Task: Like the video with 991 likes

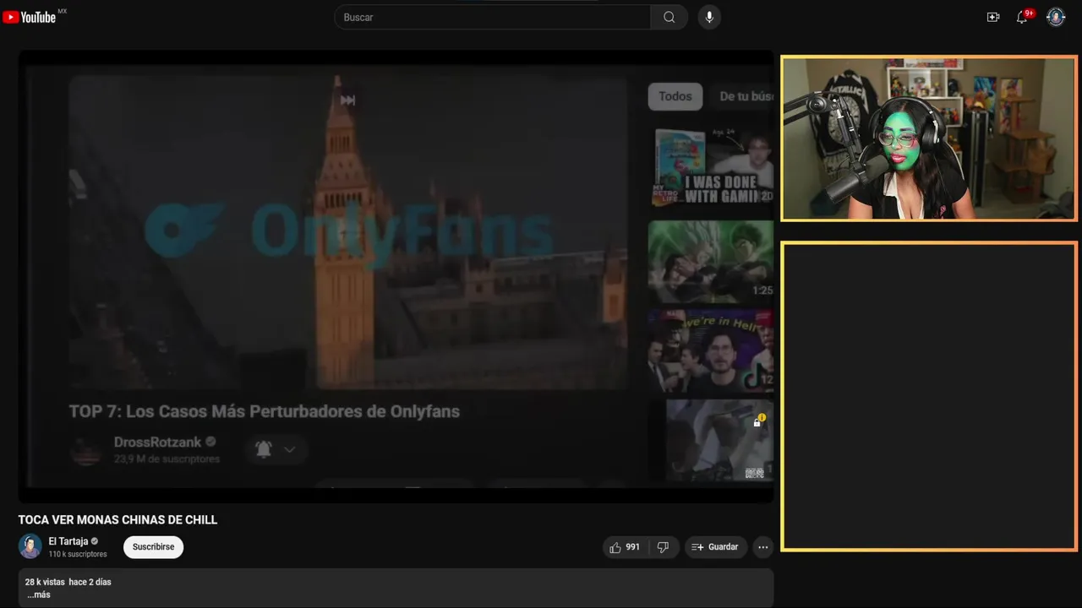Action: pyautogui.click(x=625, y=547)
